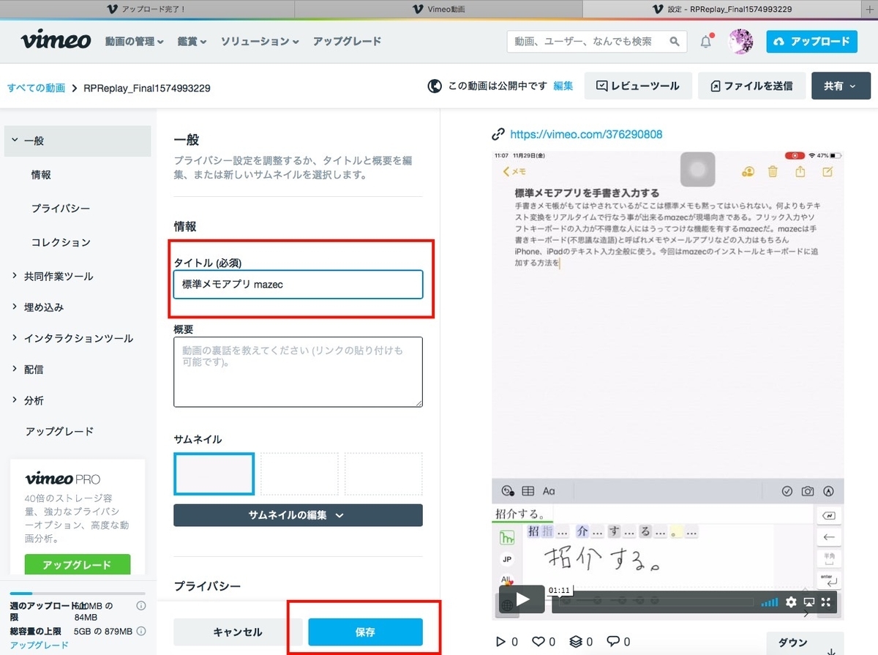Viewport: 878px width, 655px height.
Task: Select プライバシー in the sidebar
Action: [61, 209]
